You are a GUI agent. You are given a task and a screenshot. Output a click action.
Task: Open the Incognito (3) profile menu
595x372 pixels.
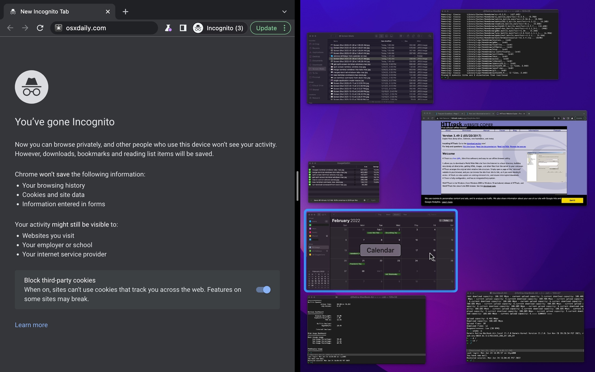pyautogui.click(x=219, y=28)
